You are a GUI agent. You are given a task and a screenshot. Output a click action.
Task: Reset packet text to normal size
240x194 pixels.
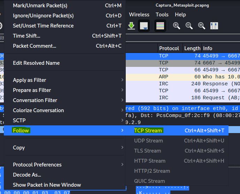[x=201, y=26]
